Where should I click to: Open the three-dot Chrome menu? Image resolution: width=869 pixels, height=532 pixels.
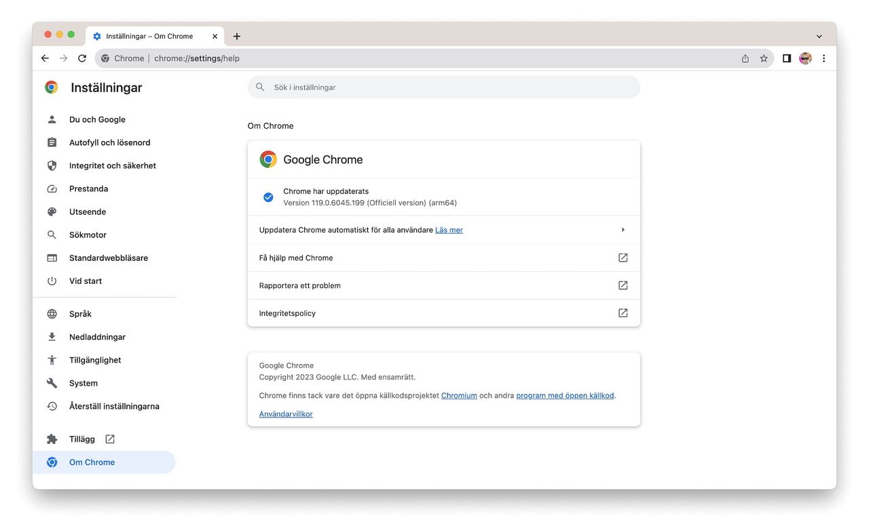pos(824,58)
